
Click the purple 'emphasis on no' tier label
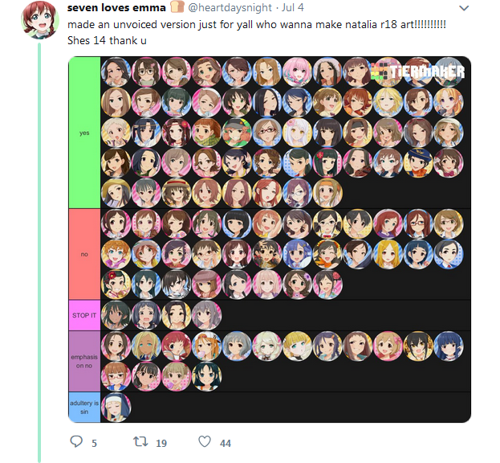tap(84, 361)
